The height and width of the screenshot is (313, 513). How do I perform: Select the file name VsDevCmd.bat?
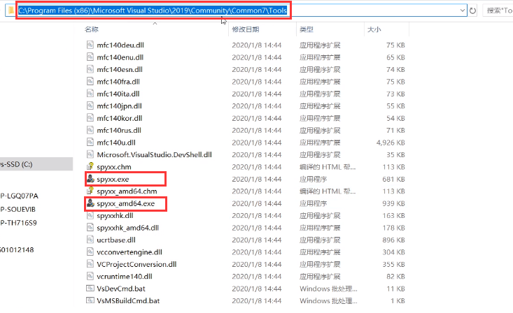[121, 289]
